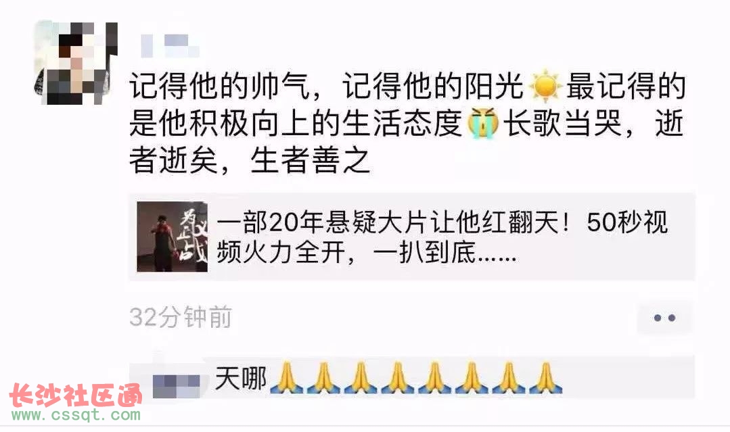The height and width of the screenshot is (432, 730).
Task: Click the "天哪" comment text
Action: pos(241,379)
